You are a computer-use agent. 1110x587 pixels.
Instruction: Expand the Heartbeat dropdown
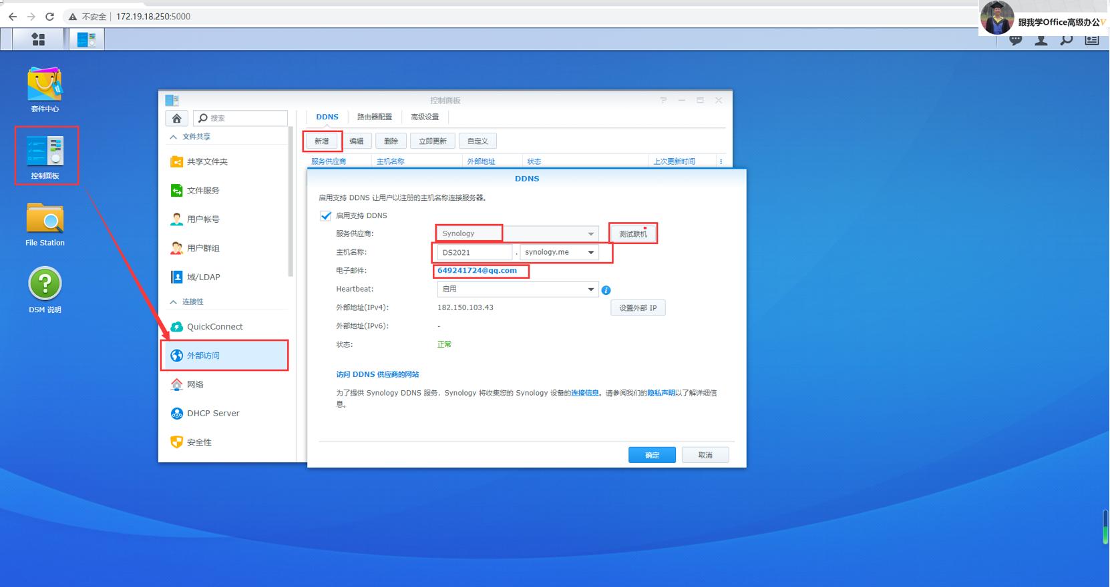590,289
